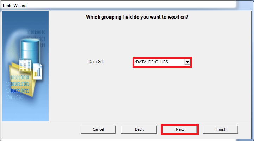Complete the wizard with Finish
The width and height of the screenshot is (254, 141).
pos(221,129)
